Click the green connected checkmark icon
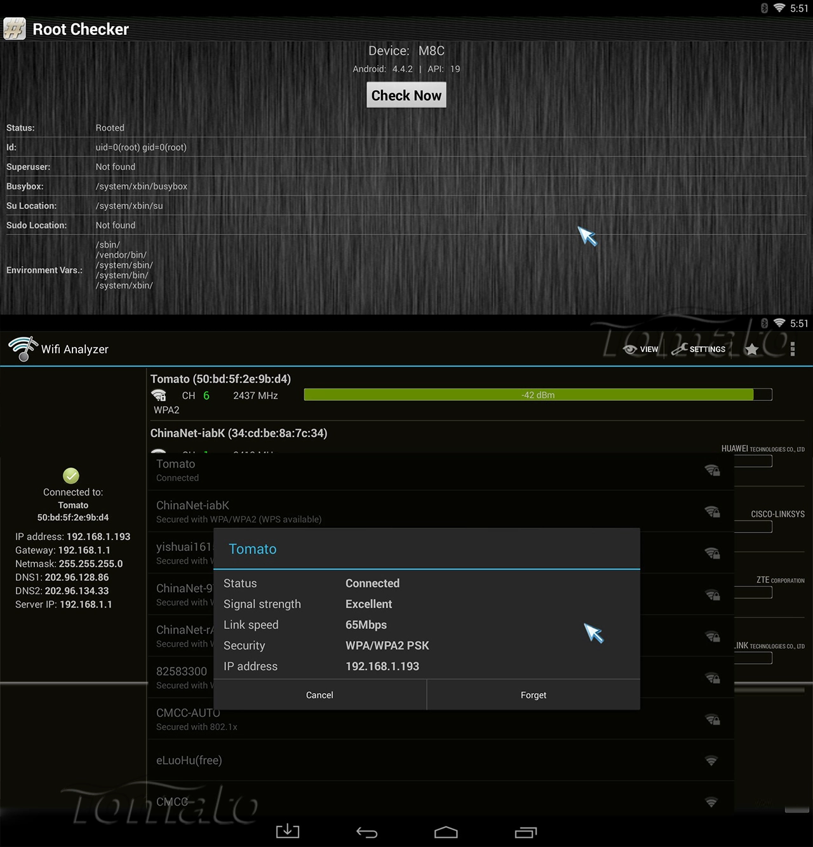The image size is (813, 847). tap(71, 475)
